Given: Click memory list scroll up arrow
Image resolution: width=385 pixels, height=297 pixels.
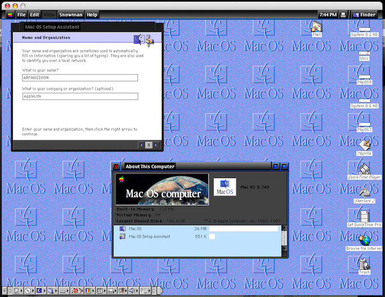Looking at the screenshot, I should coord(284,228).
